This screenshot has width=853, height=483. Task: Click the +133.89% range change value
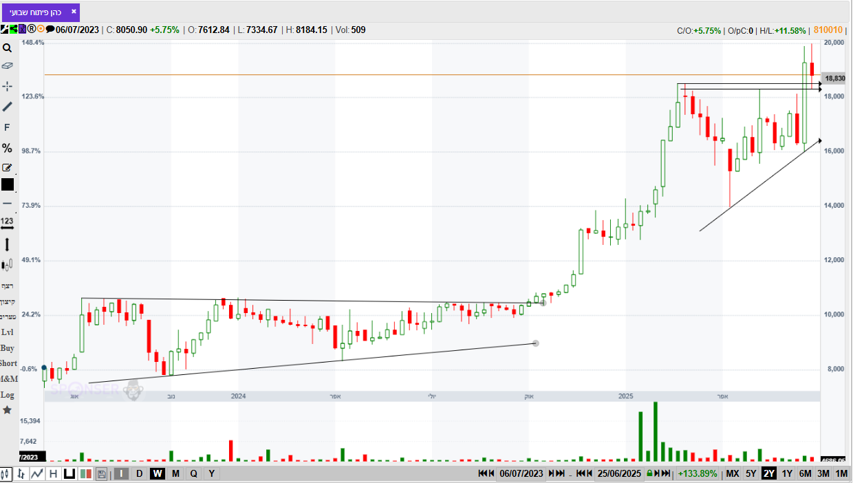[698, 473]
